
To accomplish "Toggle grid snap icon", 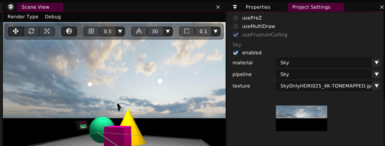I will (x=91, y=31).
